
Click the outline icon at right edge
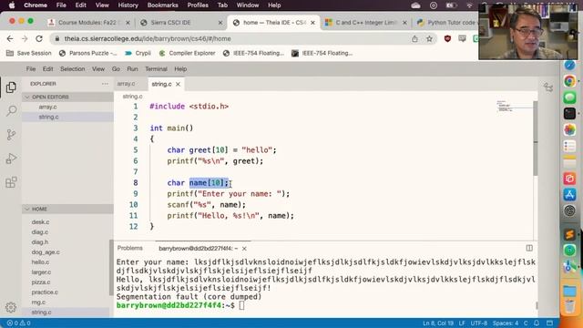(548, 87)
